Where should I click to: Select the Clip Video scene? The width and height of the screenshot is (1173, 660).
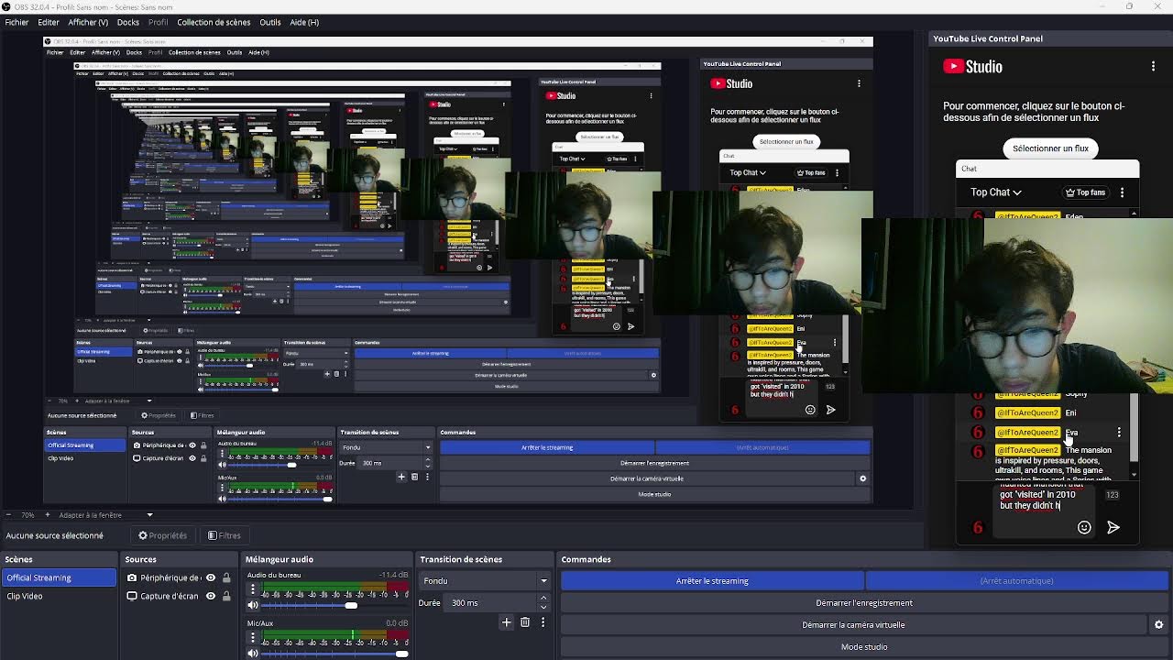[59, 596]
